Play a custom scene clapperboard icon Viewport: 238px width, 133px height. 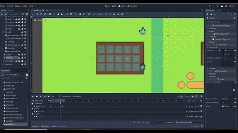coord(226,6)
